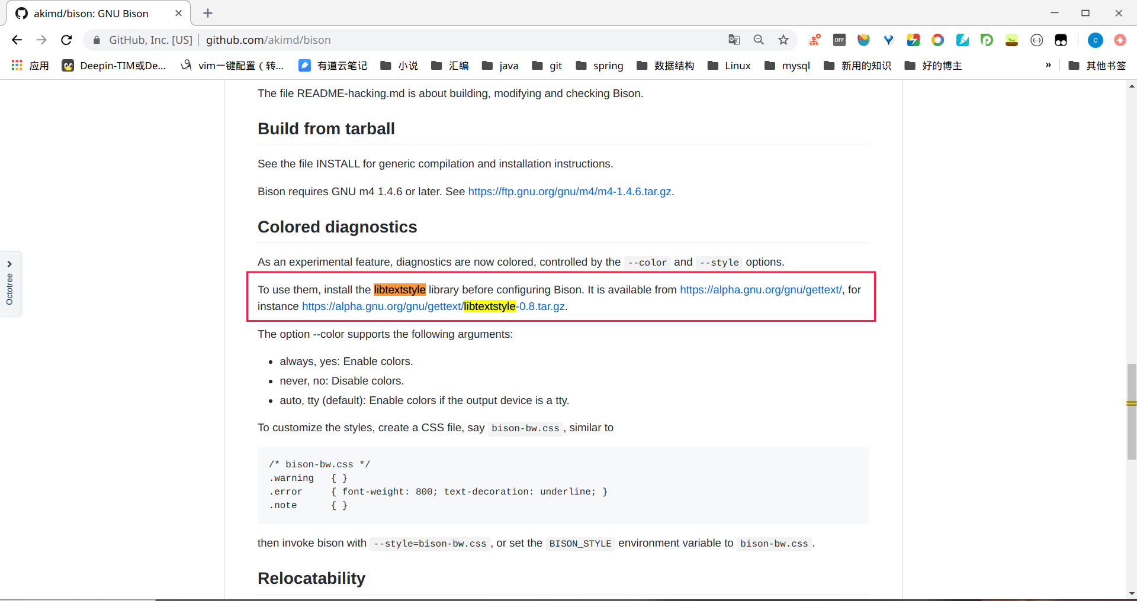Viewport: 1137px width, 601px height.
Task: Open the git bookmark folder
Action: 547,66
